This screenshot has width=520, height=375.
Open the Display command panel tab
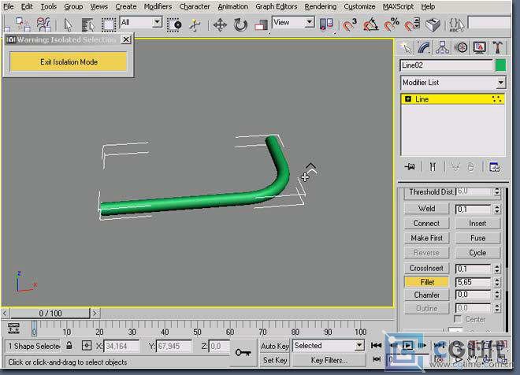[x=479, y=48]
